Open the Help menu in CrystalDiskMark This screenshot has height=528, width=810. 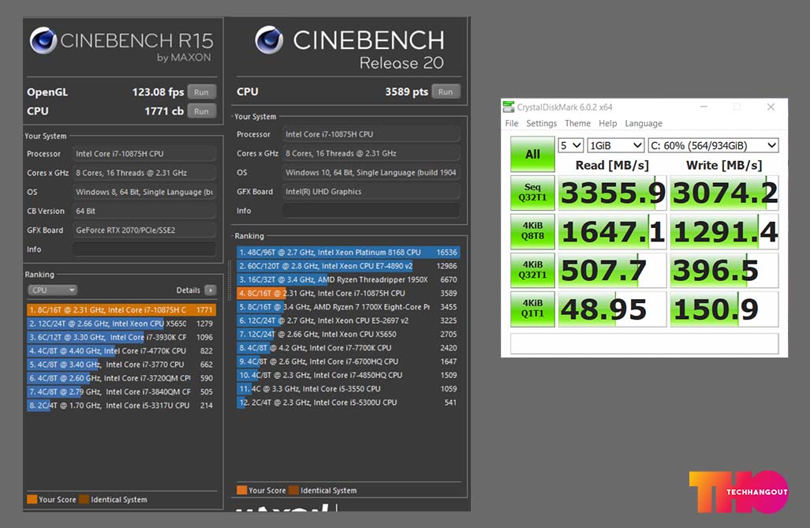[x=607, y=124]
